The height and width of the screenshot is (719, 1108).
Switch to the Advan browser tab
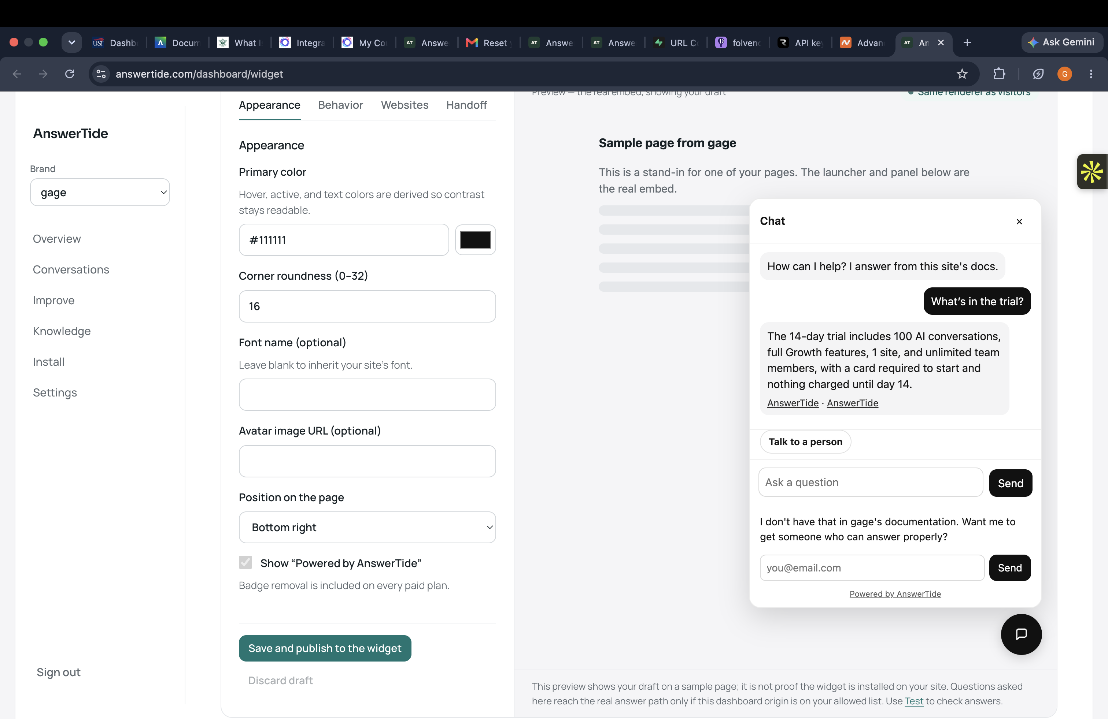pyautogui.click(x=863, y=43)
